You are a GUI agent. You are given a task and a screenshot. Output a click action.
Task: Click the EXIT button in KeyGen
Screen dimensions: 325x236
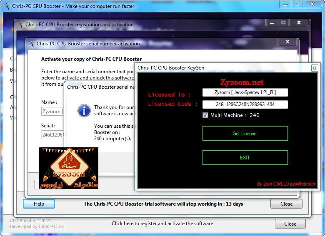[245, 157]
